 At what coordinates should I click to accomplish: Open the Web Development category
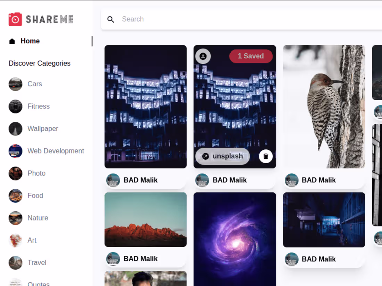(56, 151)
